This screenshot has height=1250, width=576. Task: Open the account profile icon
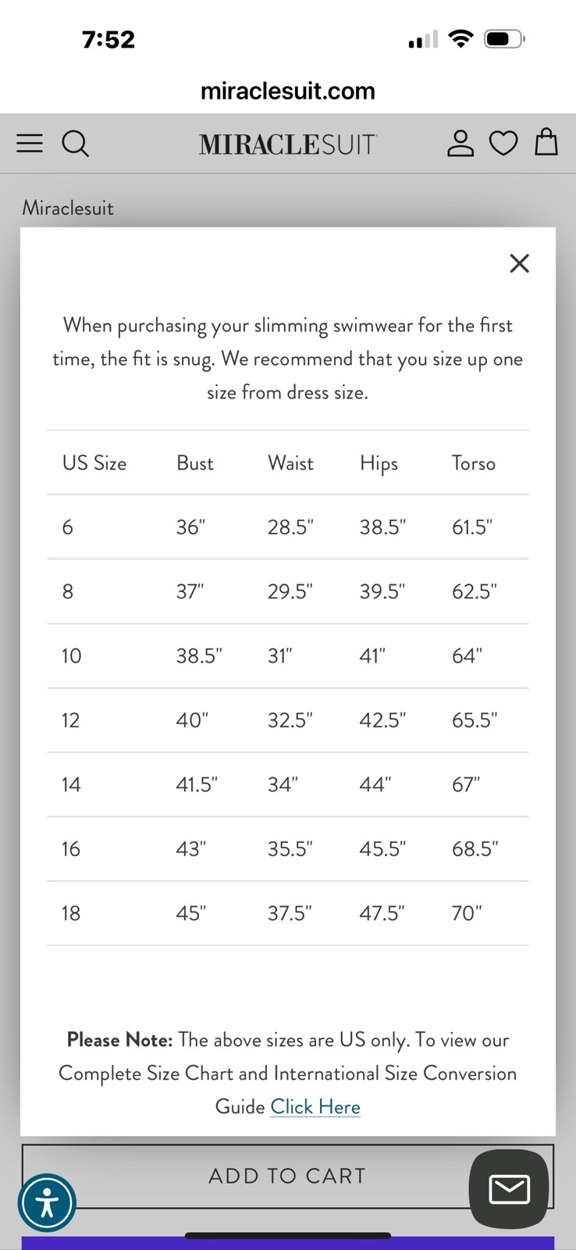coord(460,143)
